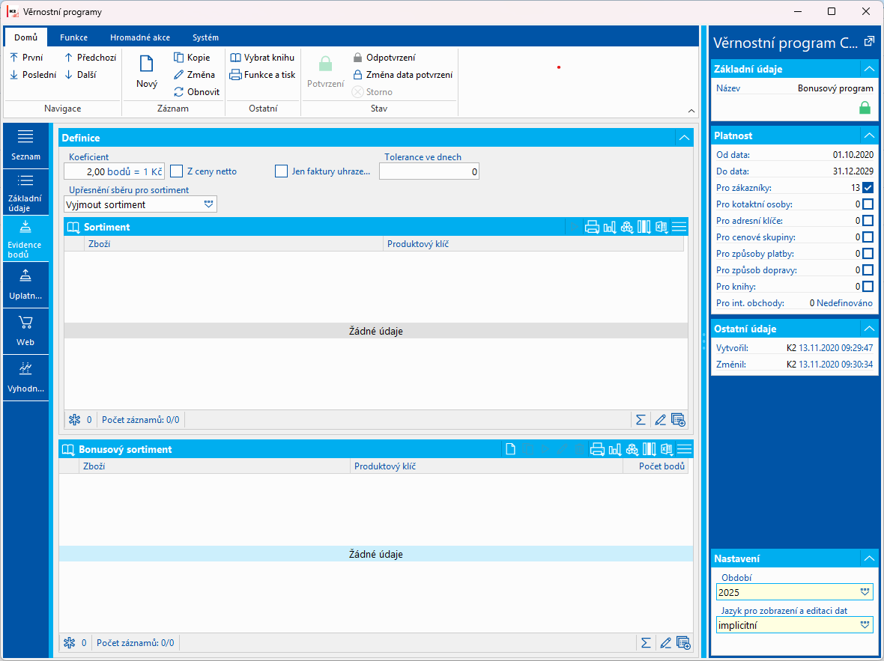This screenshot has height=661, width=884.
Task: Open the Systém ribbon tab
Action: click(205, 37)
